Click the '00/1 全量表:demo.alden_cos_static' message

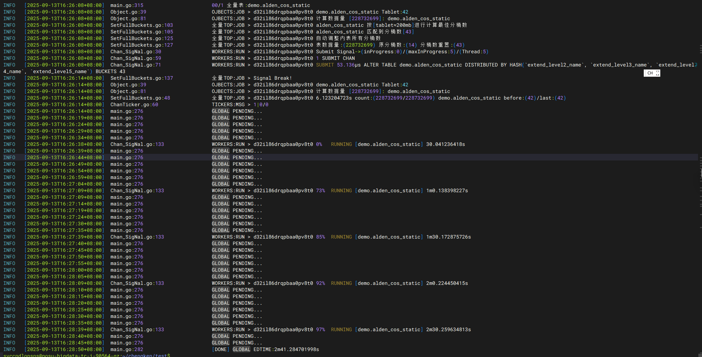(x=261, y=5)
